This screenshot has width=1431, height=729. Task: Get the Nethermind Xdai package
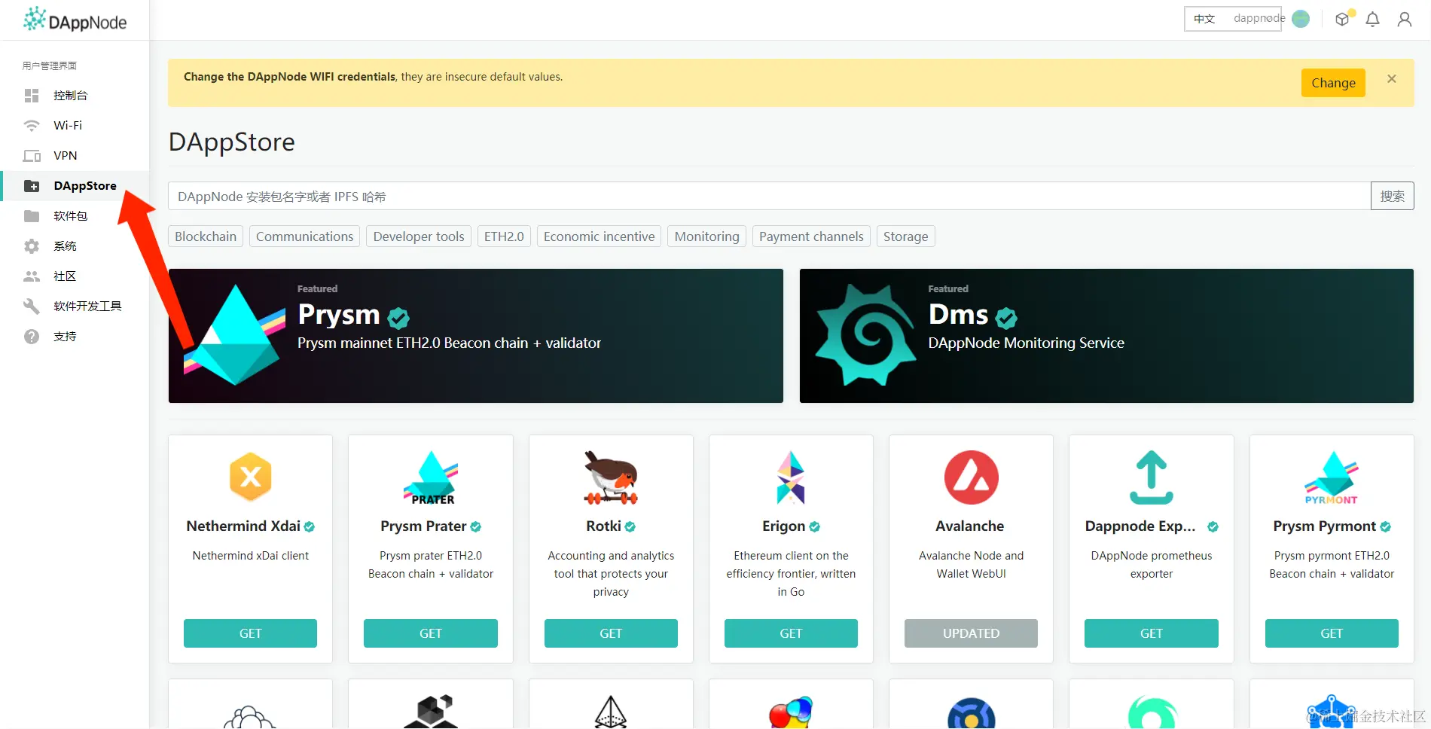click(251, 633)
